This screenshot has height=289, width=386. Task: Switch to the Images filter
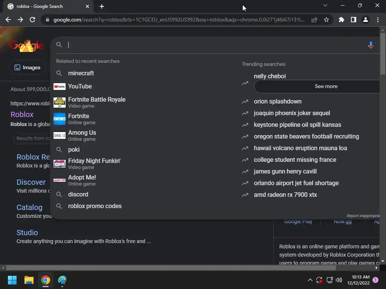(x=27, y=67)
